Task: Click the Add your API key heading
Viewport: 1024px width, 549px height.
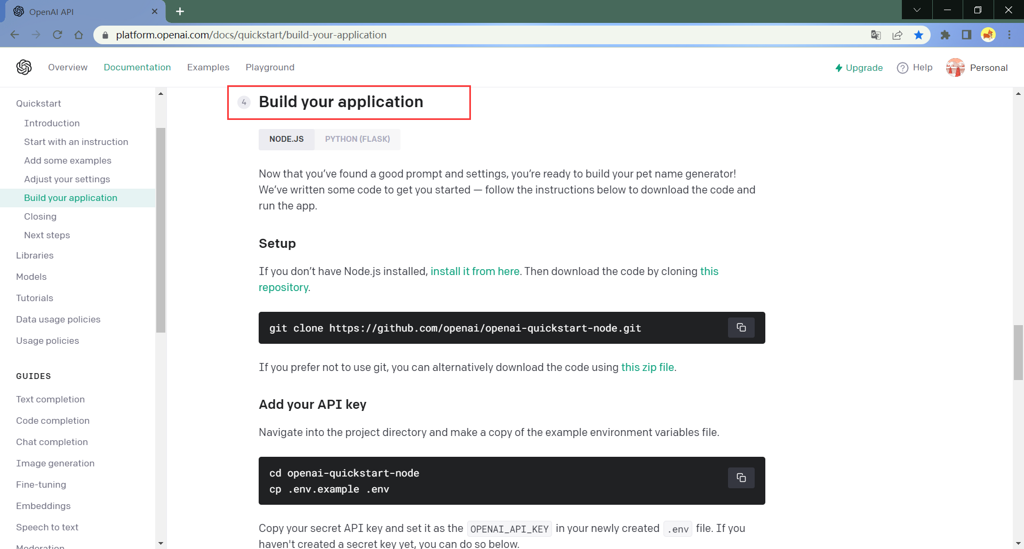Action: click(313, 405)
